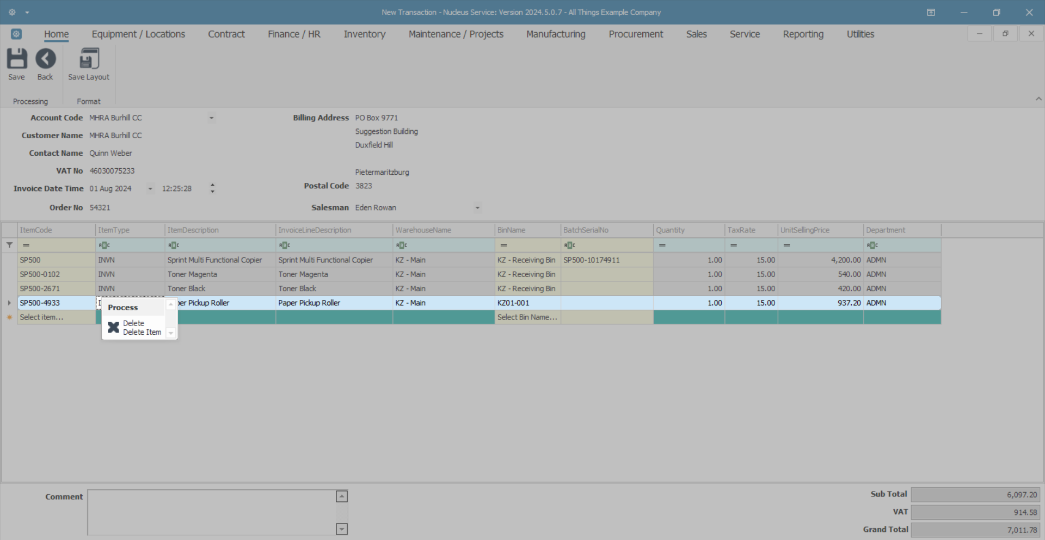
Task: Switch to the Manufacturing tab
Action: click(556, 34)
